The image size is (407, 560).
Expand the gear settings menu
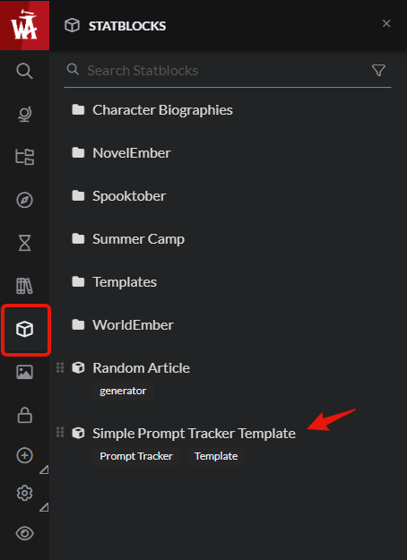(x=24, y=493)
